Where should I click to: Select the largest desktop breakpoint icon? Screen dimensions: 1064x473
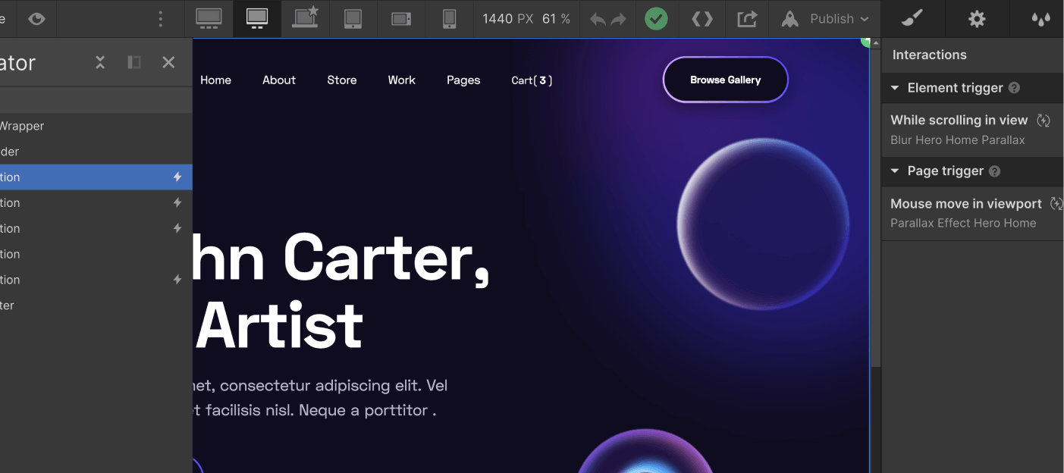(209, 19)
